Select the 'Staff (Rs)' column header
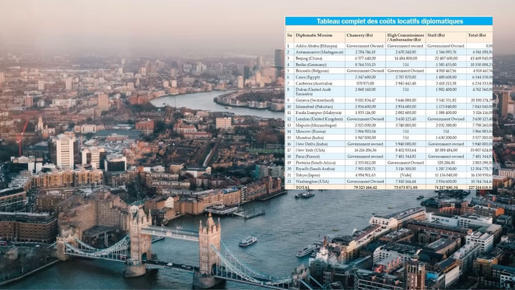The height and width of the screenshot is (290, 515). (x=436, y=35)
